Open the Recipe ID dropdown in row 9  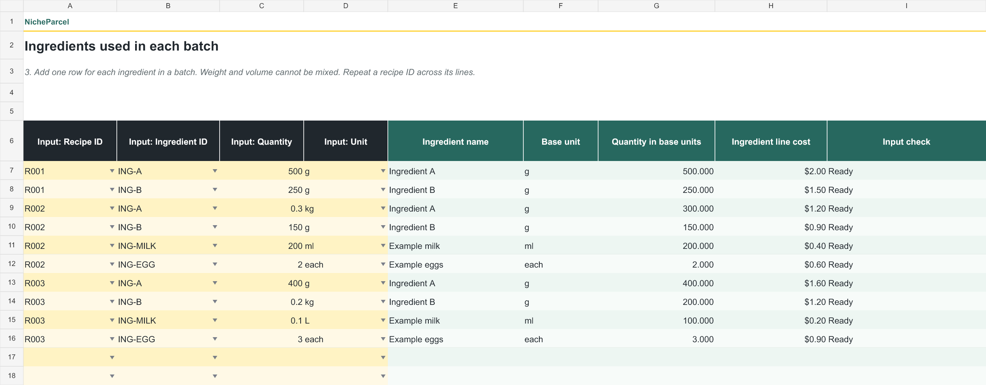pos(112,208)
